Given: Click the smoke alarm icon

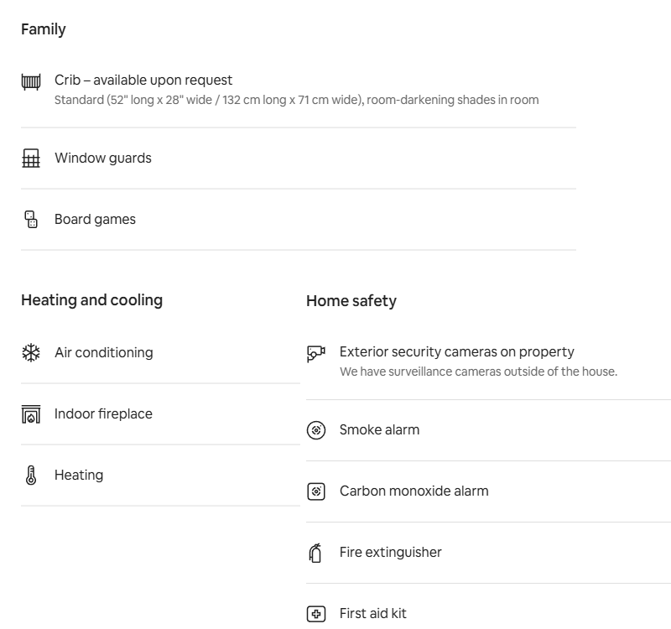Looking at the screenshot, I should 316,429.
